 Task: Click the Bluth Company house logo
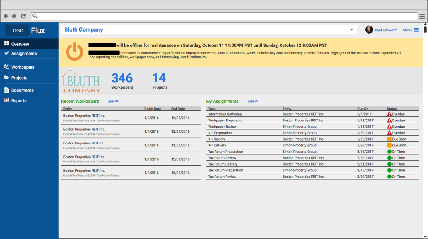tap(81, 81)
